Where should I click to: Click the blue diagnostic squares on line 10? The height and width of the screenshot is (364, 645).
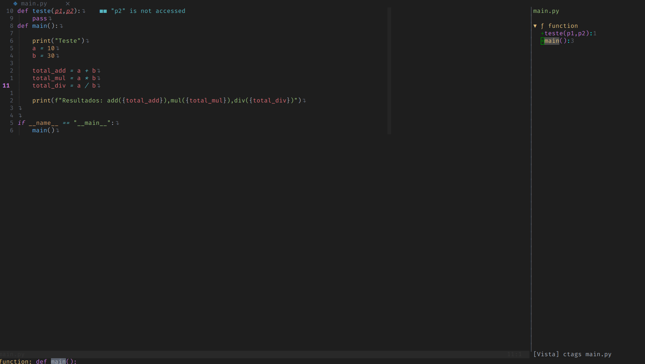coord(102,11)
